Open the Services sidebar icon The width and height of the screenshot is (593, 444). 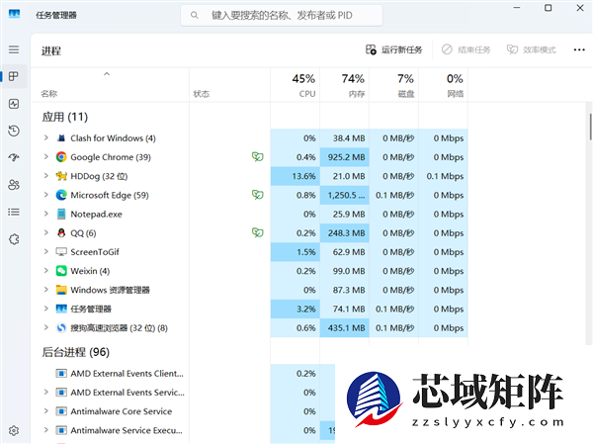[14, 239]
